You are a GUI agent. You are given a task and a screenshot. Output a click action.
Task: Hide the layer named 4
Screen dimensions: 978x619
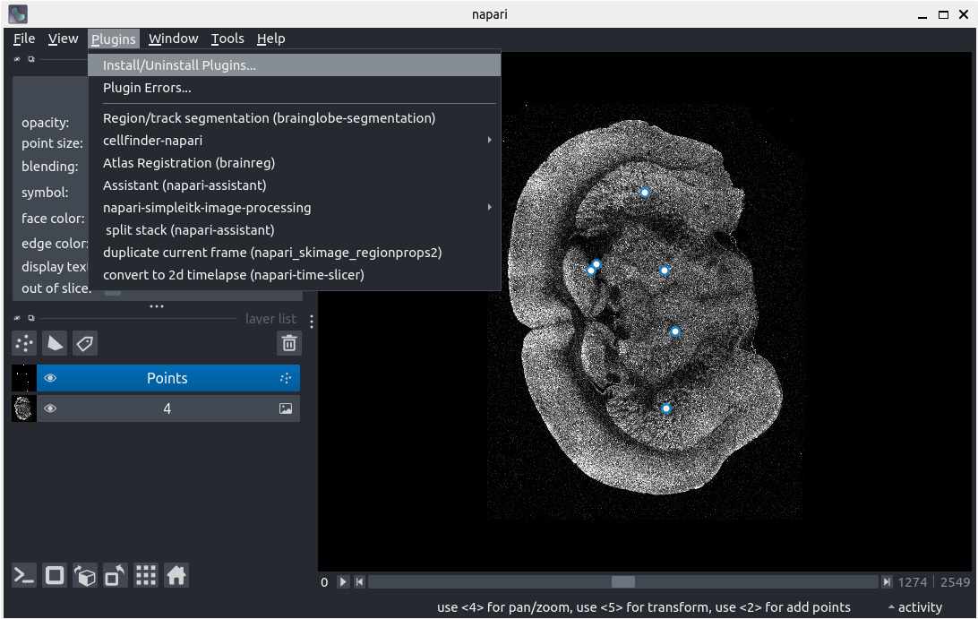click(50, 408)
